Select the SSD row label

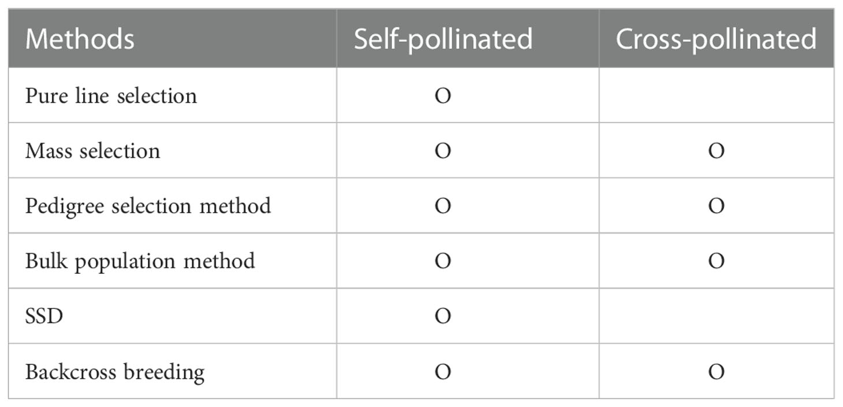tap(44, 316)
